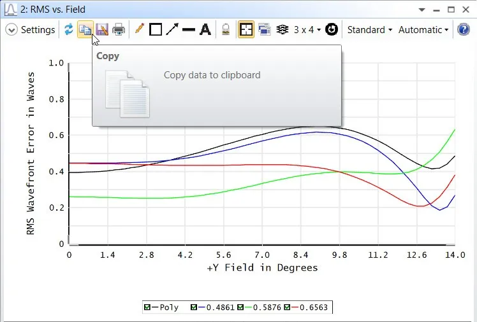This screenshot has height=322, width=477.
Task: Click the refresh/update icon in toolbar
Action: point(68,29)
